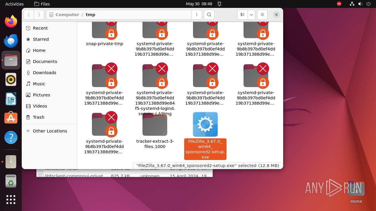Image resolution: width=376 pixels, height=211 pixels.
Task: Go forward with the forward arrow button
Action: pyautogui.click(x=39, y=15)
